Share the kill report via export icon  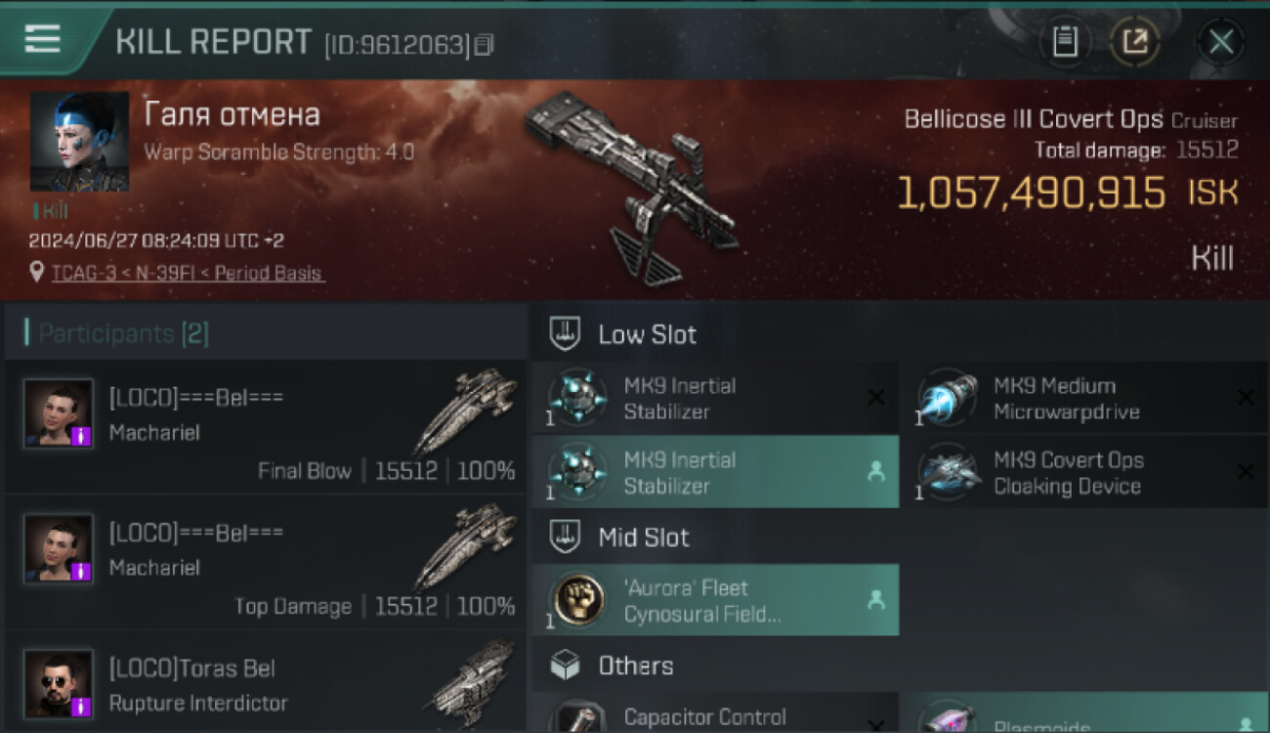pos(1135,42)
